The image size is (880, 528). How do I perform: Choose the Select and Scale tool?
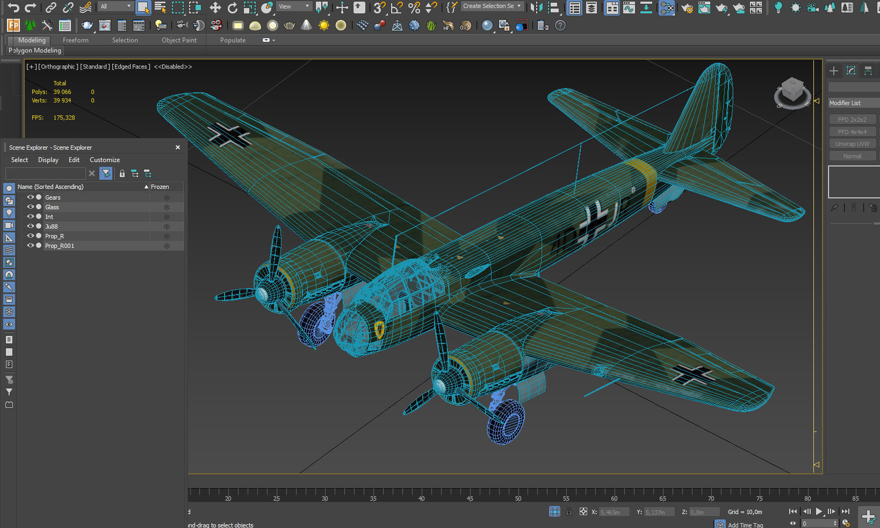coord(250,7)
